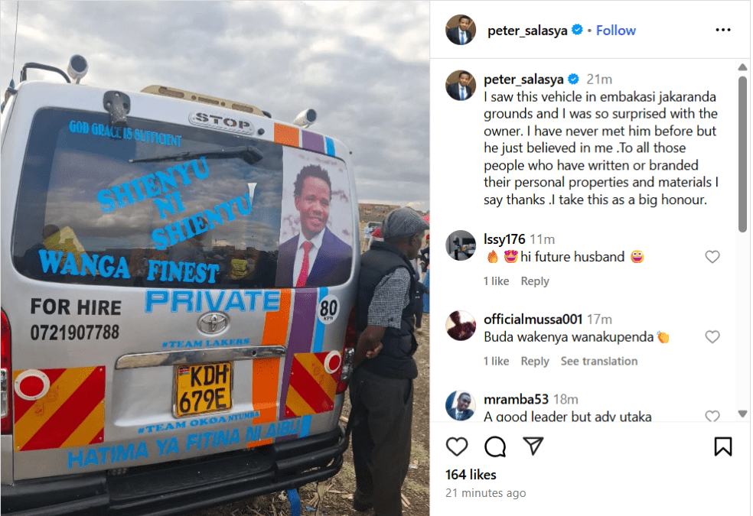Open the three-dot more options menu
Screen dimensions: 753x516
[x=722, y=30]
